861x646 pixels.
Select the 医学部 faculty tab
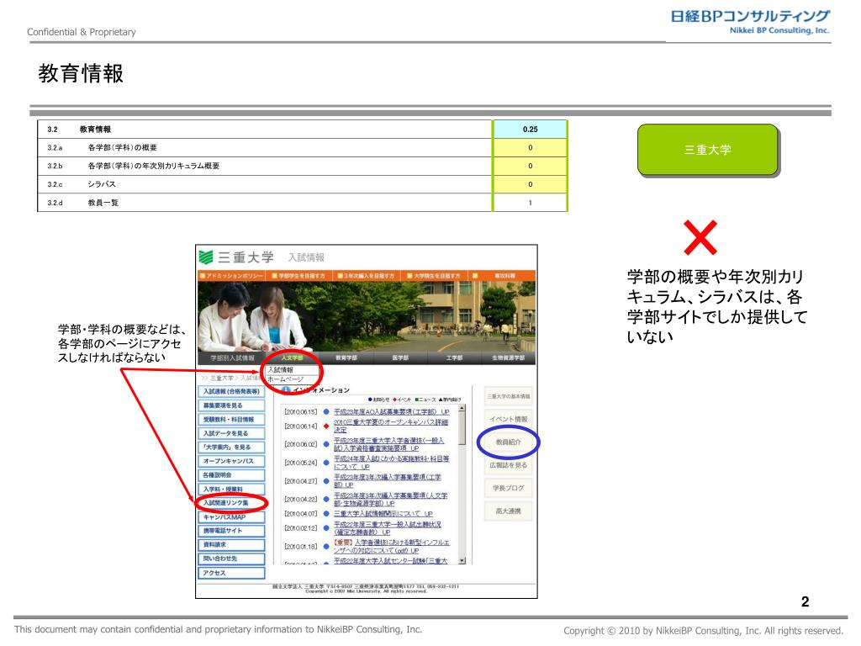click(x=400, y=357)
